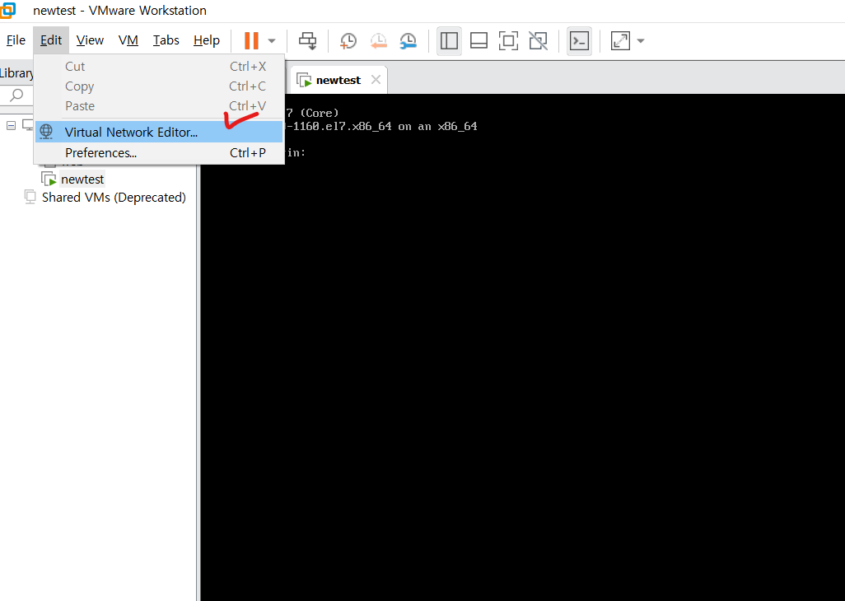Image resolution: width=845 pixels, height=601 pixels.
Task: Open the Snapshot Manager
Action: click(x=408, y=41)
